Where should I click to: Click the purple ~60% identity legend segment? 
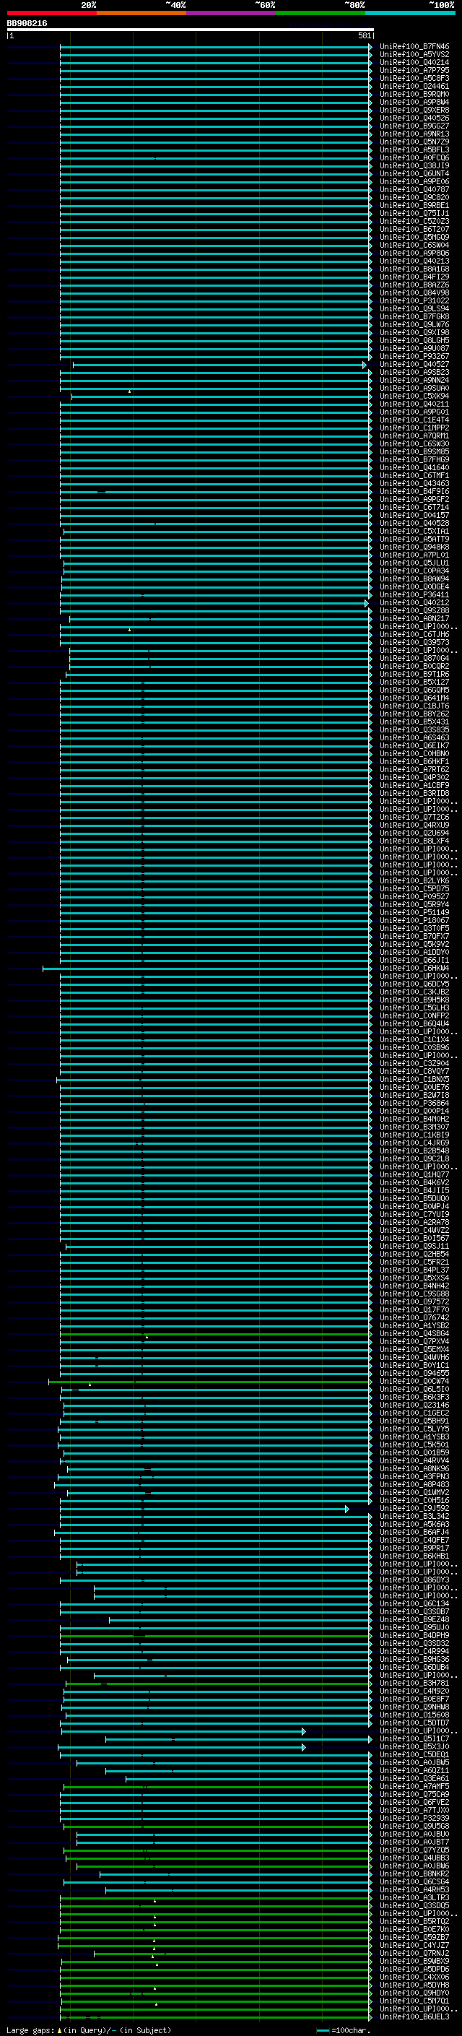click(x=230, y=13)
